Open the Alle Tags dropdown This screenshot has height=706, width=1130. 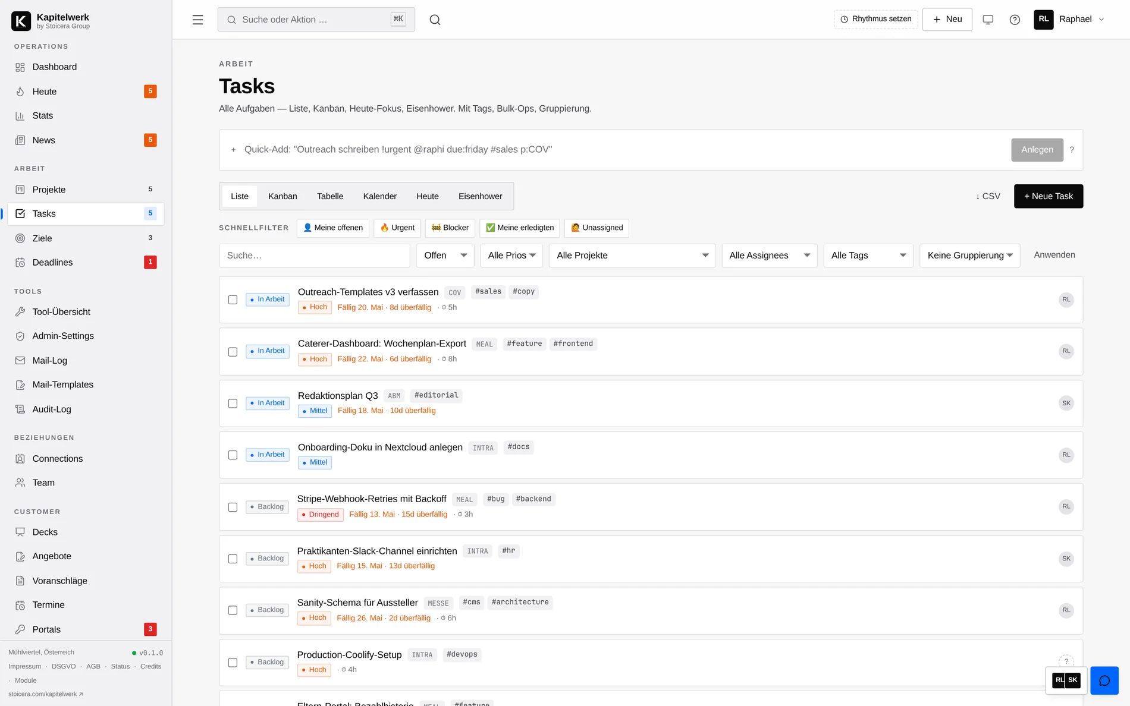coord(868,256)
